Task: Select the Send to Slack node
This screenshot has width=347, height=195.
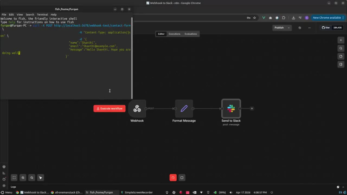Action: tap(231, 108)
